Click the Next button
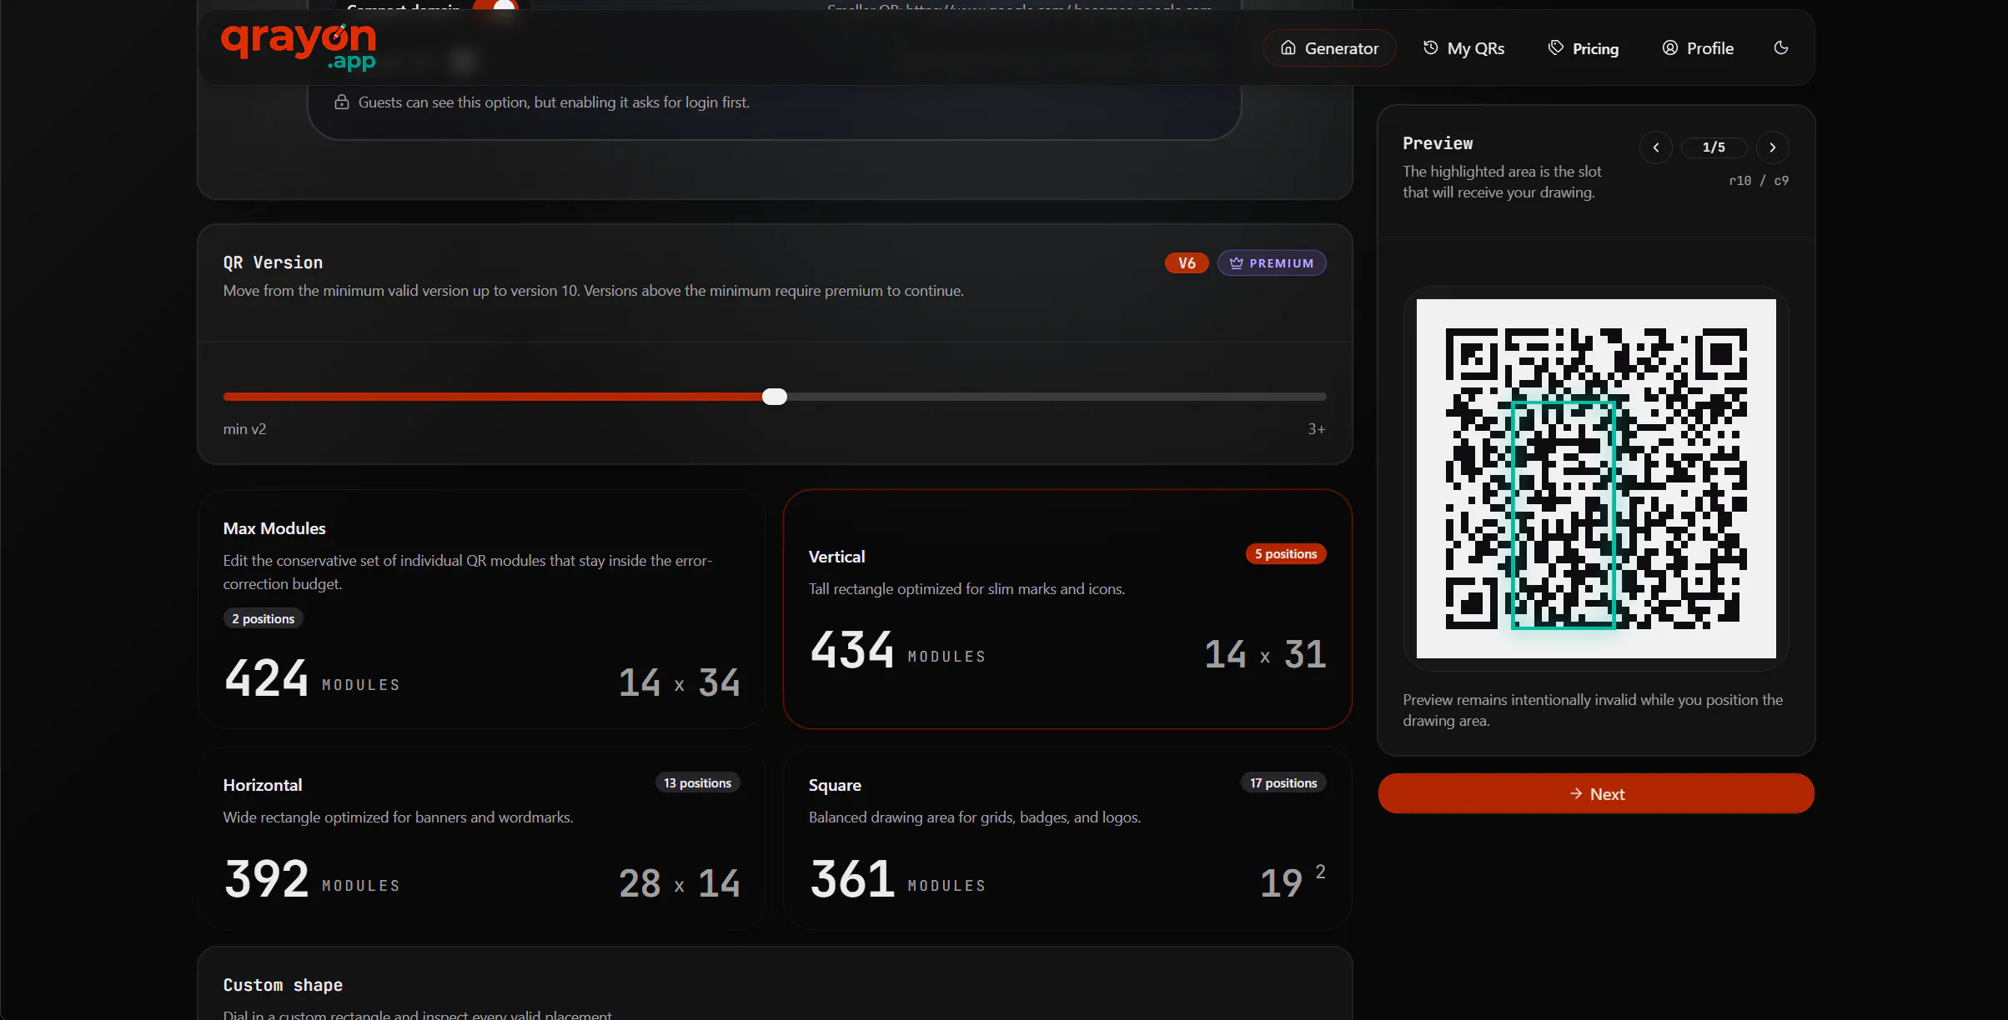The height and width of the screenshot is (1020, 2008). [1596, 794]
